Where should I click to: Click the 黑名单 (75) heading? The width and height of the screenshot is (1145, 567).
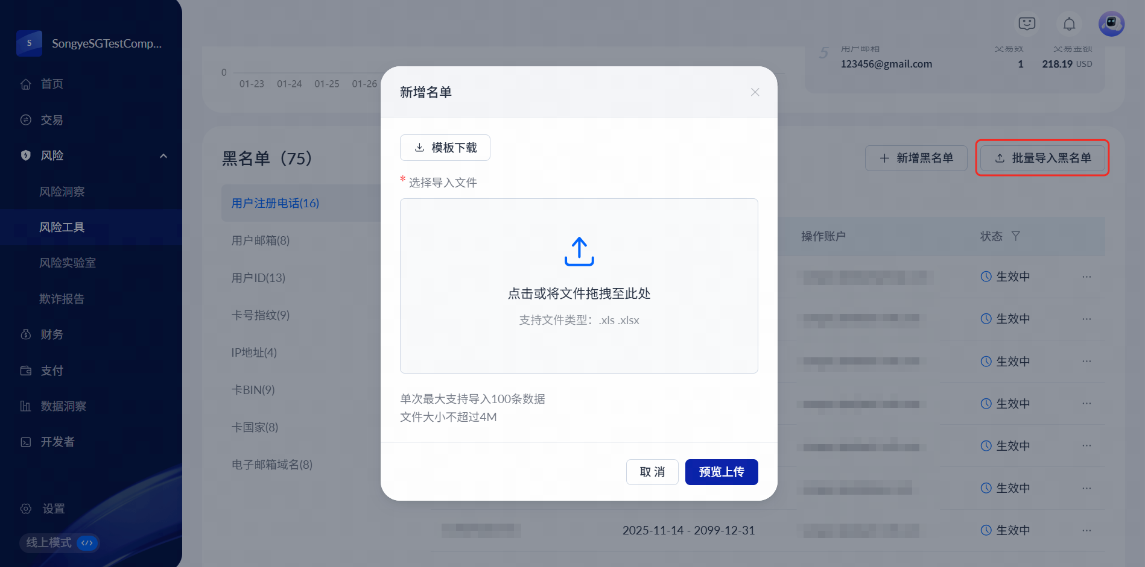pyautogui.click(x=267, y=158)
